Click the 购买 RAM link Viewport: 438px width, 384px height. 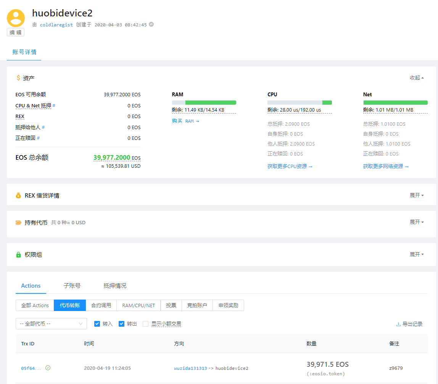tap(185, 121)
